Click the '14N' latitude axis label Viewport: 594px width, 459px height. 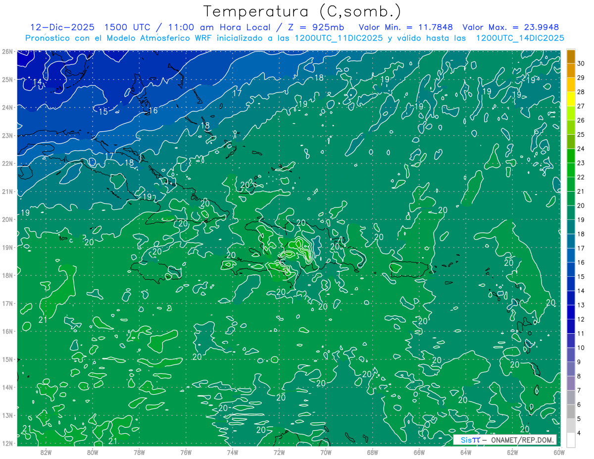click(x=7, y=387)
